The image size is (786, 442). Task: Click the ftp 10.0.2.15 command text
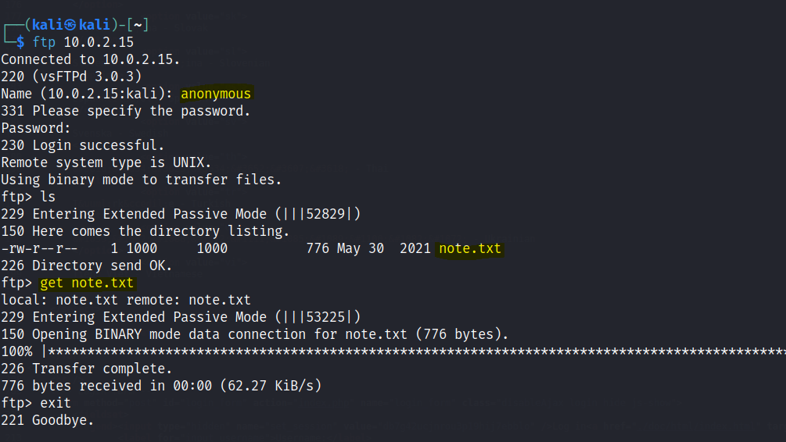[83, 42]
